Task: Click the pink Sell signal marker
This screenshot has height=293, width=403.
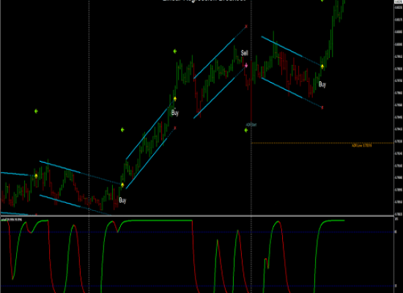Action: [x=246, y=65]
